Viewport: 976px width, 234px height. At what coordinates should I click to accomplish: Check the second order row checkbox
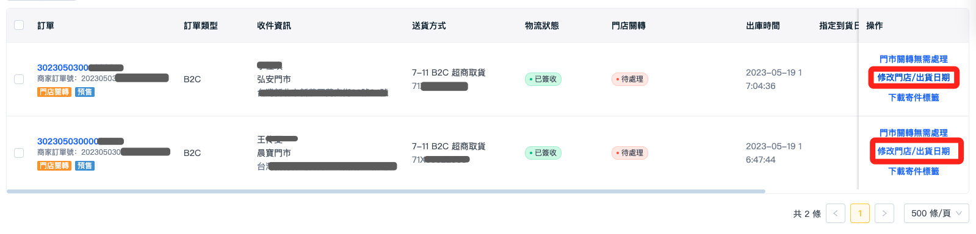pyautogui.click(x=19, y=153)
